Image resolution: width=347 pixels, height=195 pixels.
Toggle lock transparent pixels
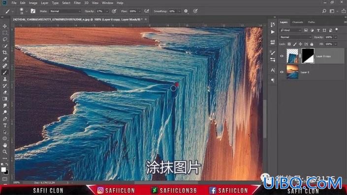(x=289, y=44)
